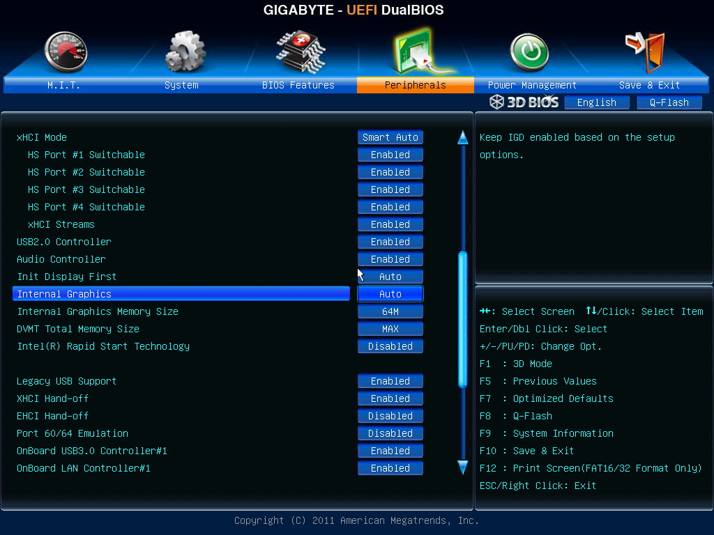714x535 pixels.
Task: Change the DVMT Total Memory Size MAX value
Action: pyautogui.click(x=390, y=329)
